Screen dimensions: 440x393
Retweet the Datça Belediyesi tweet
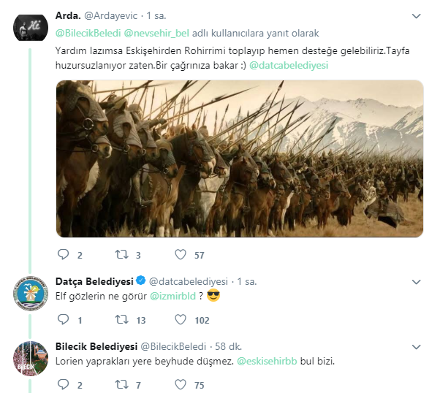pos(122,319)
